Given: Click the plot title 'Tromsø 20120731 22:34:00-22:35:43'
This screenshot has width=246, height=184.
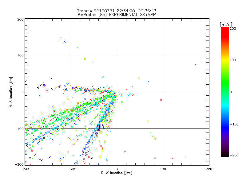Looking at the screenshot, I should [x=117, y=11].
